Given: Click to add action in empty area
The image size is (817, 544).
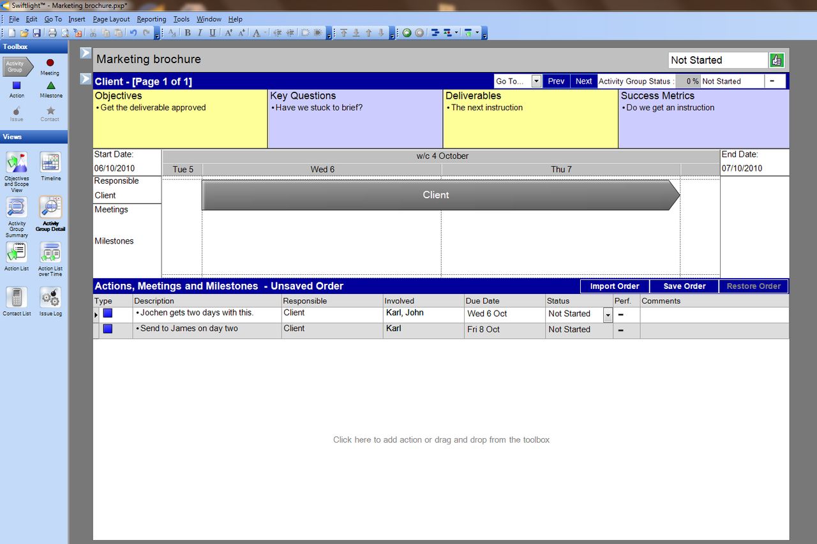Looking at the screenshot, I should click(441, 439).
